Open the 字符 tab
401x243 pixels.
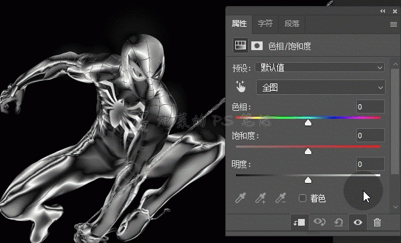point(265,24)
